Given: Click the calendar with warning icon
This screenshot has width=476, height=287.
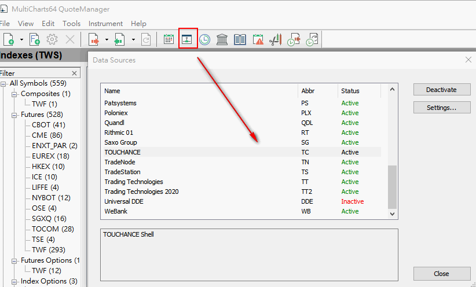Looking at the screenshot, I should 258,39.
